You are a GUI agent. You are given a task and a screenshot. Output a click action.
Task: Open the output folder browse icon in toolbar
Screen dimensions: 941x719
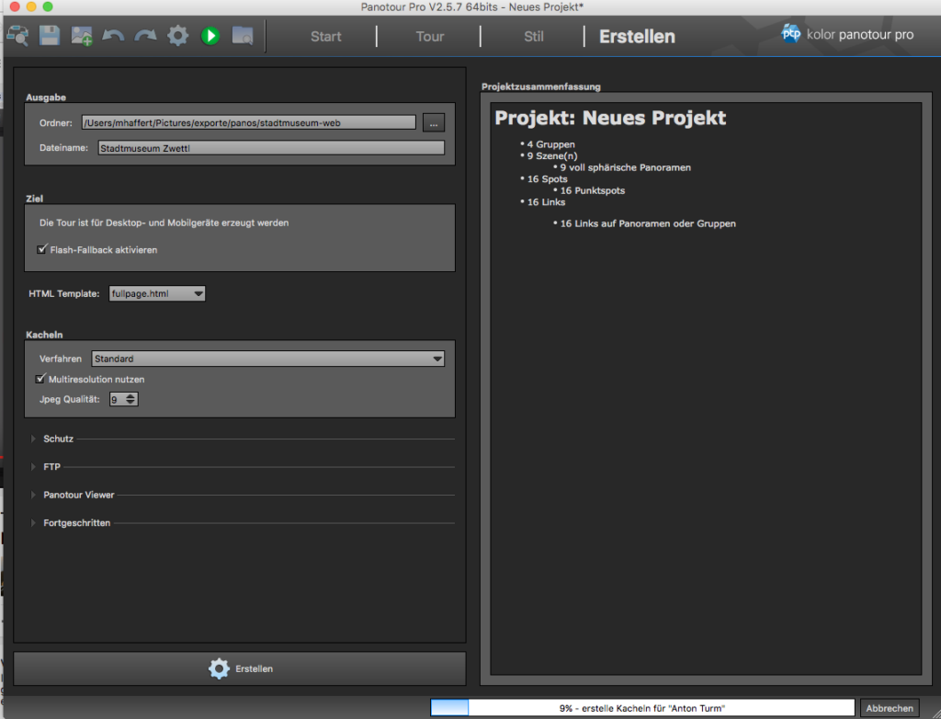pyautogui.click(x=243, y=36)
